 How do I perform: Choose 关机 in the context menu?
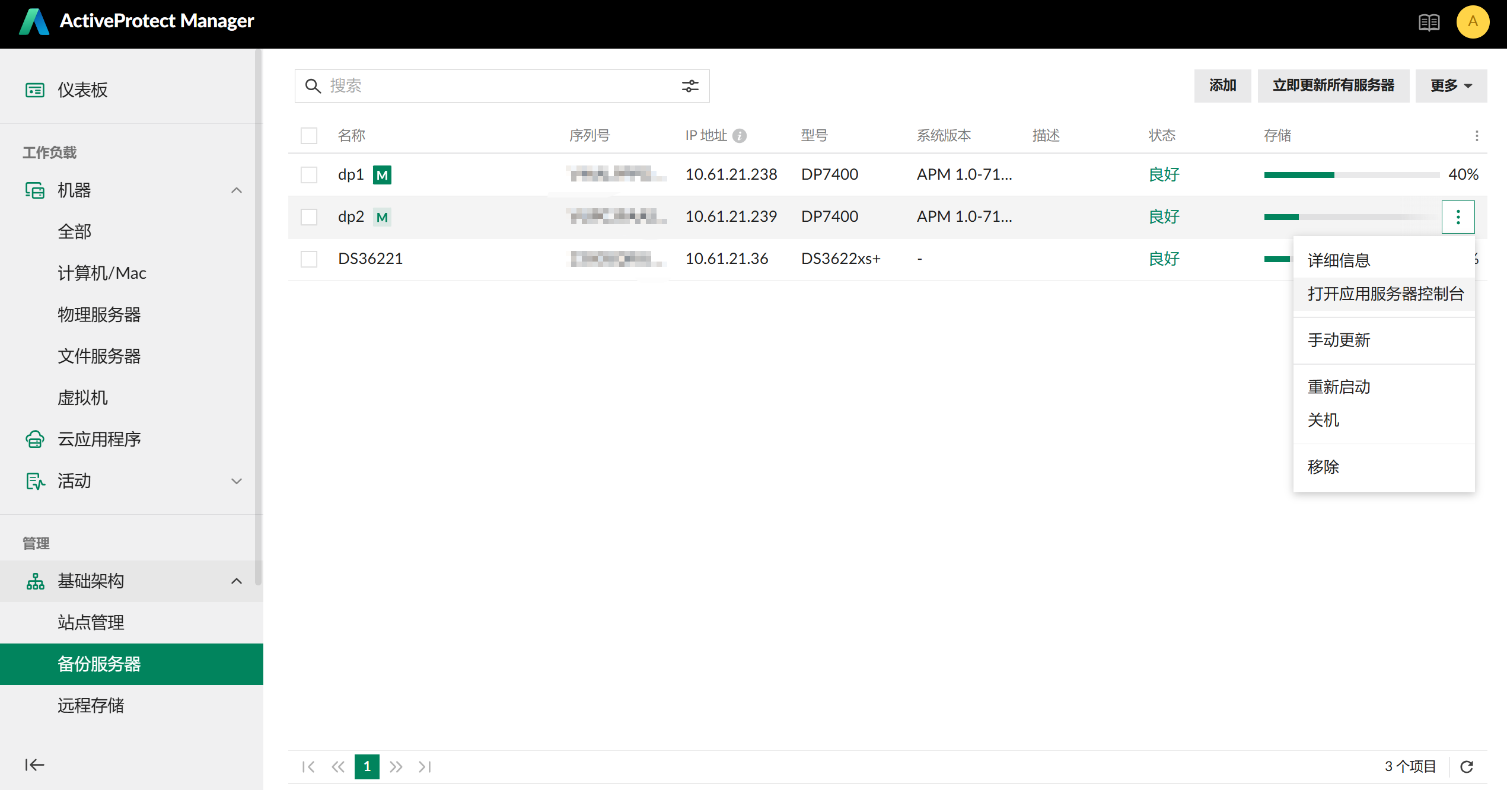1384,420
